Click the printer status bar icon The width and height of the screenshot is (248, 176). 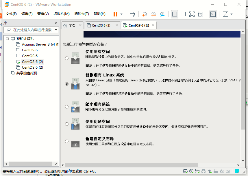(x=203, y=171)
